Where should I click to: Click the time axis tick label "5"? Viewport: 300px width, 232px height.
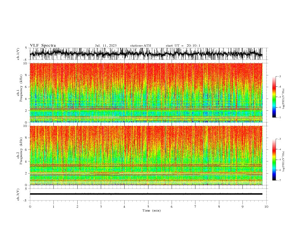tap(148, 207)
